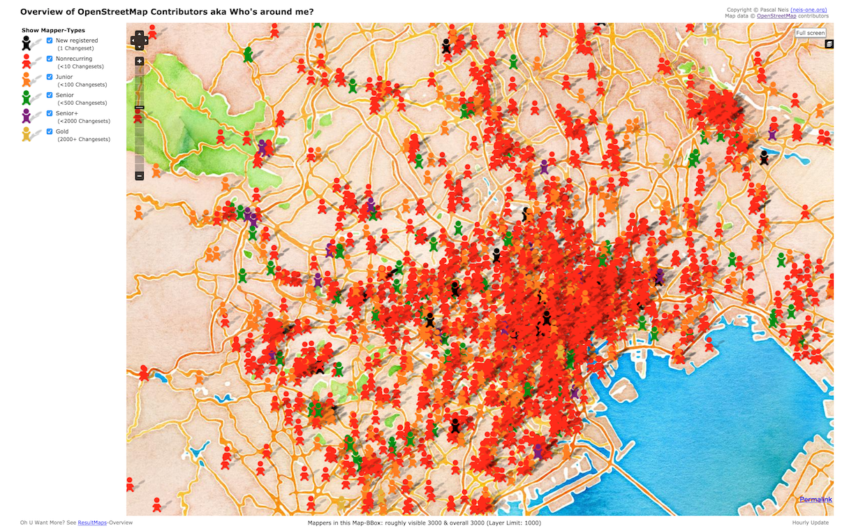Image resolution: width=849 pixels, height=531 pixels.
Task: Click the black New registered legend figure
Action: click(27, 43)
